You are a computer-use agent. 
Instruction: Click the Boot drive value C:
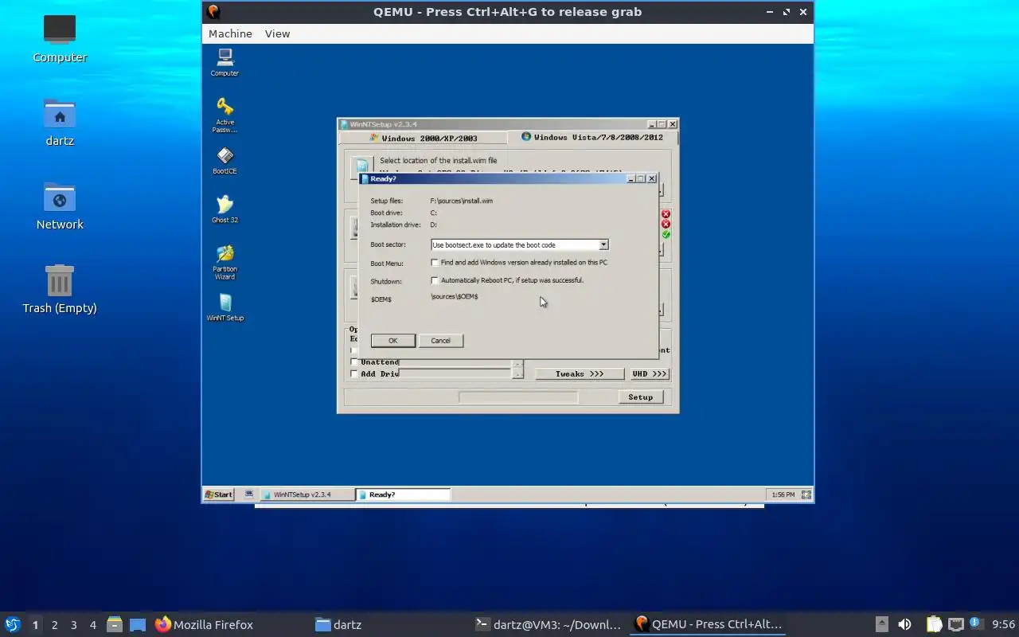pos(434,213)
